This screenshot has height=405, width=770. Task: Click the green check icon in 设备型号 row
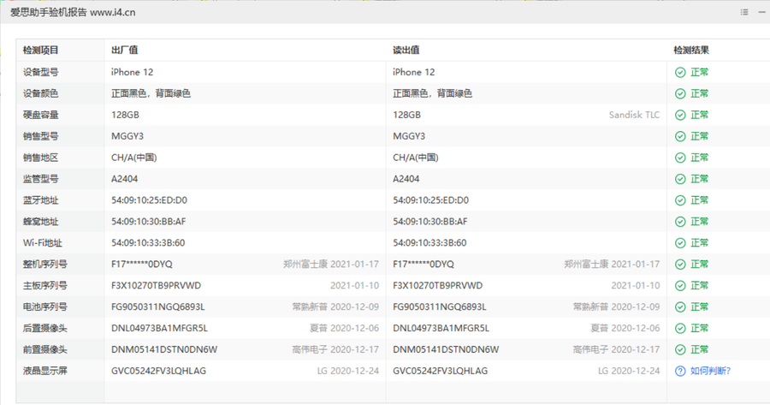(x=680, y=72)
